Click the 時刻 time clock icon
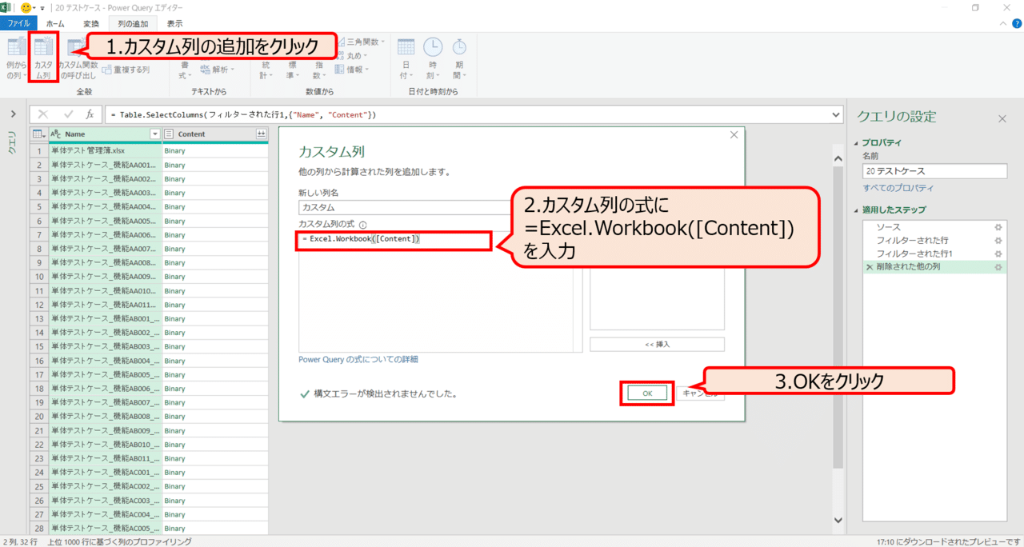The height and width of the screenshot is (547, 1024). (x=433, y=46)
